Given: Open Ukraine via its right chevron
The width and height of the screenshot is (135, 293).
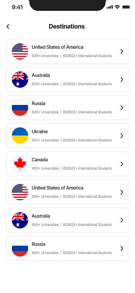Looking at the screenshot, I should point(122,136).
